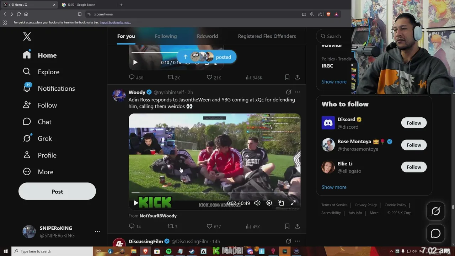Open Grok from the left sidebar
Viewport: 455px width, 256px height.
[37, 138]
